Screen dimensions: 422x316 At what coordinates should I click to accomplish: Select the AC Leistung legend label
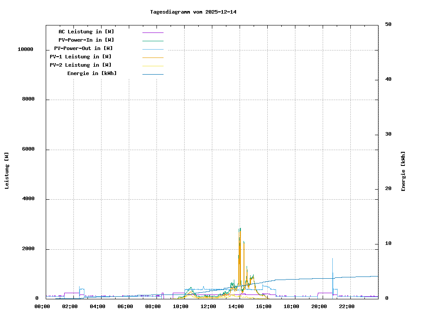(x=86, y=32)
